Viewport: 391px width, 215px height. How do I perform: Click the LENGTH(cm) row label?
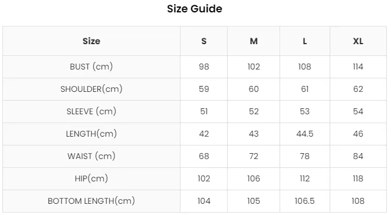[91, 134]
